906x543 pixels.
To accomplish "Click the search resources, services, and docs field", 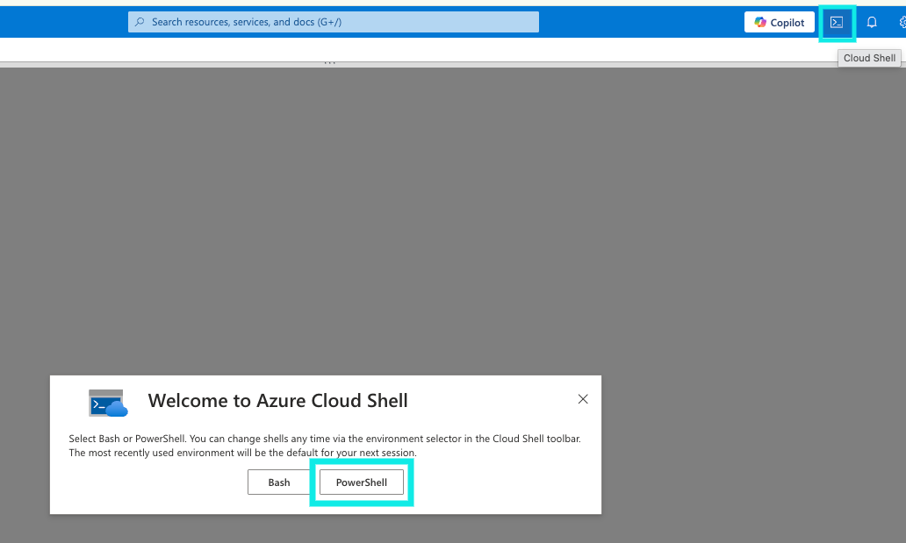I will point(334,22).
